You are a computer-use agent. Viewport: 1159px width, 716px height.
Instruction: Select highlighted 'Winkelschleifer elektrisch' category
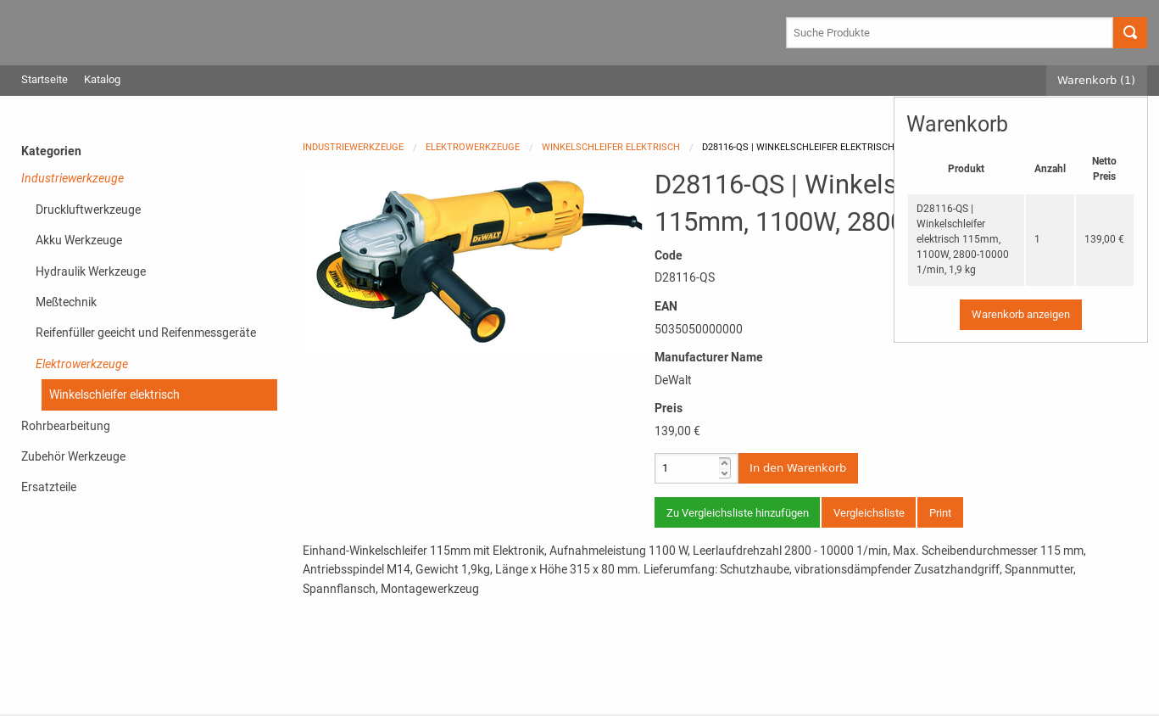click(114, 394)
